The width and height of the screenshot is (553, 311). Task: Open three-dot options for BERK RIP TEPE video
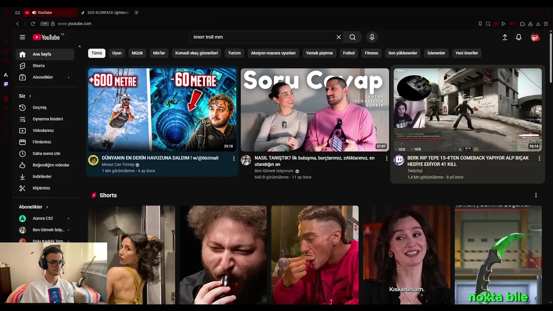pos(539,159)
